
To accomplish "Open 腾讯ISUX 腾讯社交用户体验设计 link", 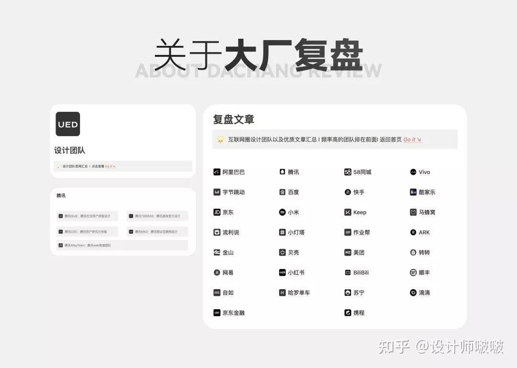I will [87, 216].
